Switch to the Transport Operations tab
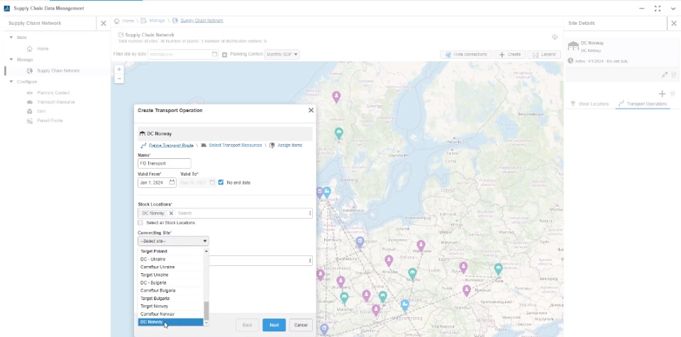 [643, 104]
